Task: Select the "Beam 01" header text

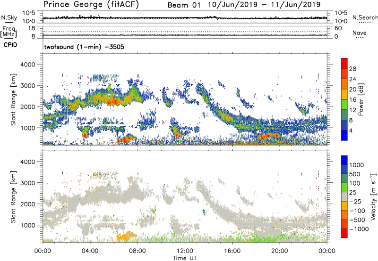Action: click(x=184, y=5)
